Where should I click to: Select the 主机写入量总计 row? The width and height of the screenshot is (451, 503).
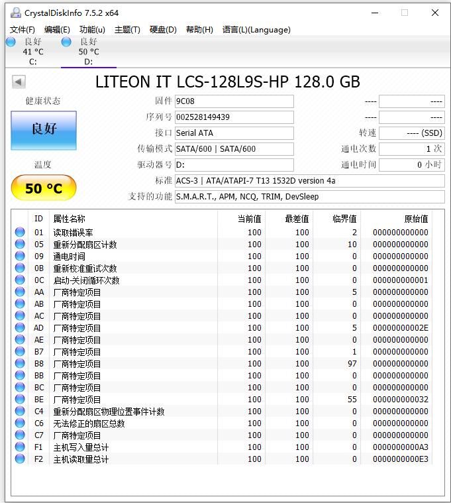221,447
